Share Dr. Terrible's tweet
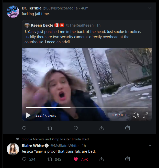Image resolution: width=159 pixels, height=168 pixels. coord(101,128)
